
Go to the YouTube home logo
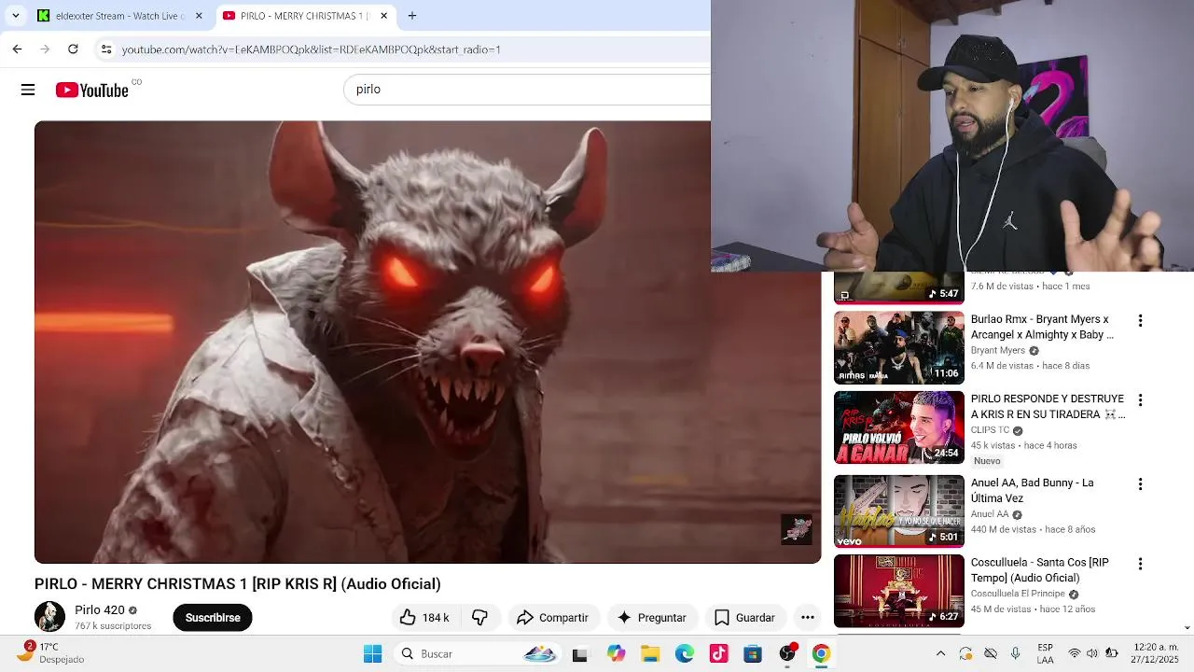click(91, 90)
